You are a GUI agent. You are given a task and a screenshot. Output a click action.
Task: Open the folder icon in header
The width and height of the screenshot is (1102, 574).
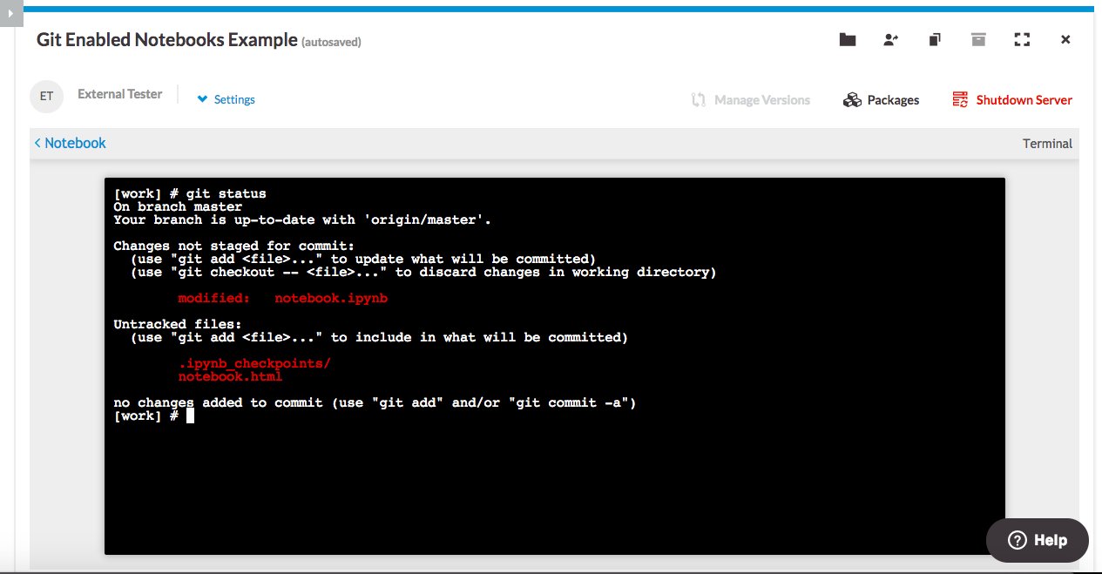tap(847, 40)
